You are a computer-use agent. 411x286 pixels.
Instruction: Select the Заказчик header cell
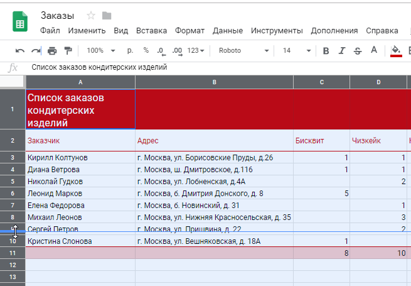click(80, 141)
